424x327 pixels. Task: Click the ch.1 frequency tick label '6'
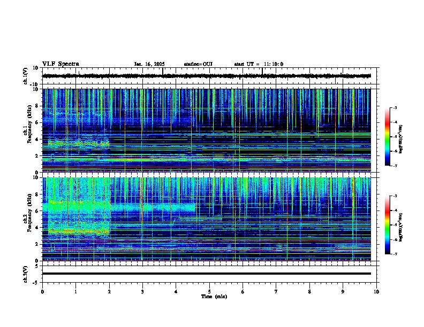pyautogui.click(x=37, y=122)
